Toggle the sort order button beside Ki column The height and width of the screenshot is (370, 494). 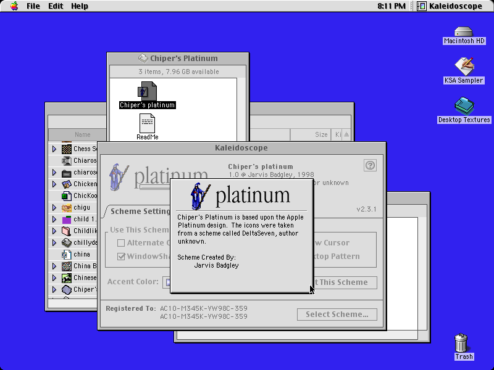(346, 134)
